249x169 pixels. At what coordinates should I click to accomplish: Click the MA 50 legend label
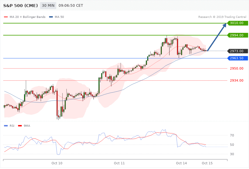point(59,17)
